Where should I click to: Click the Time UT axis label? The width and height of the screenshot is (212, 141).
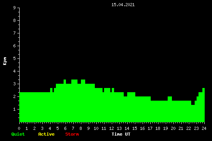[x=121, y=134]
